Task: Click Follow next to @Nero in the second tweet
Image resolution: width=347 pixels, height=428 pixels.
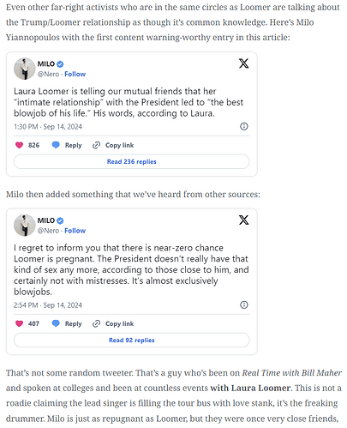Action: click(x=75, y=231)
